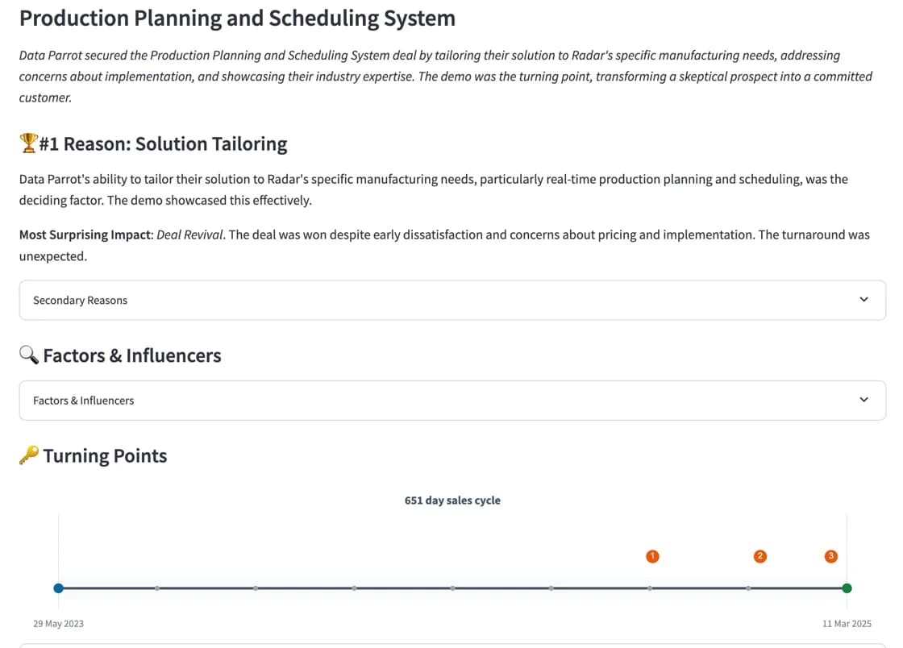Click the green endpoint dot on the timeline
The width and height of the screenshot is (903, 648).
847,588
